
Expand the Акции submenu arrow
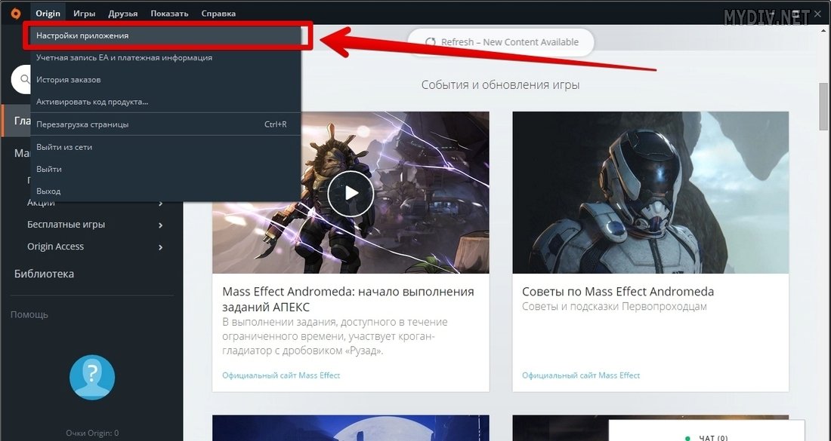161,203
